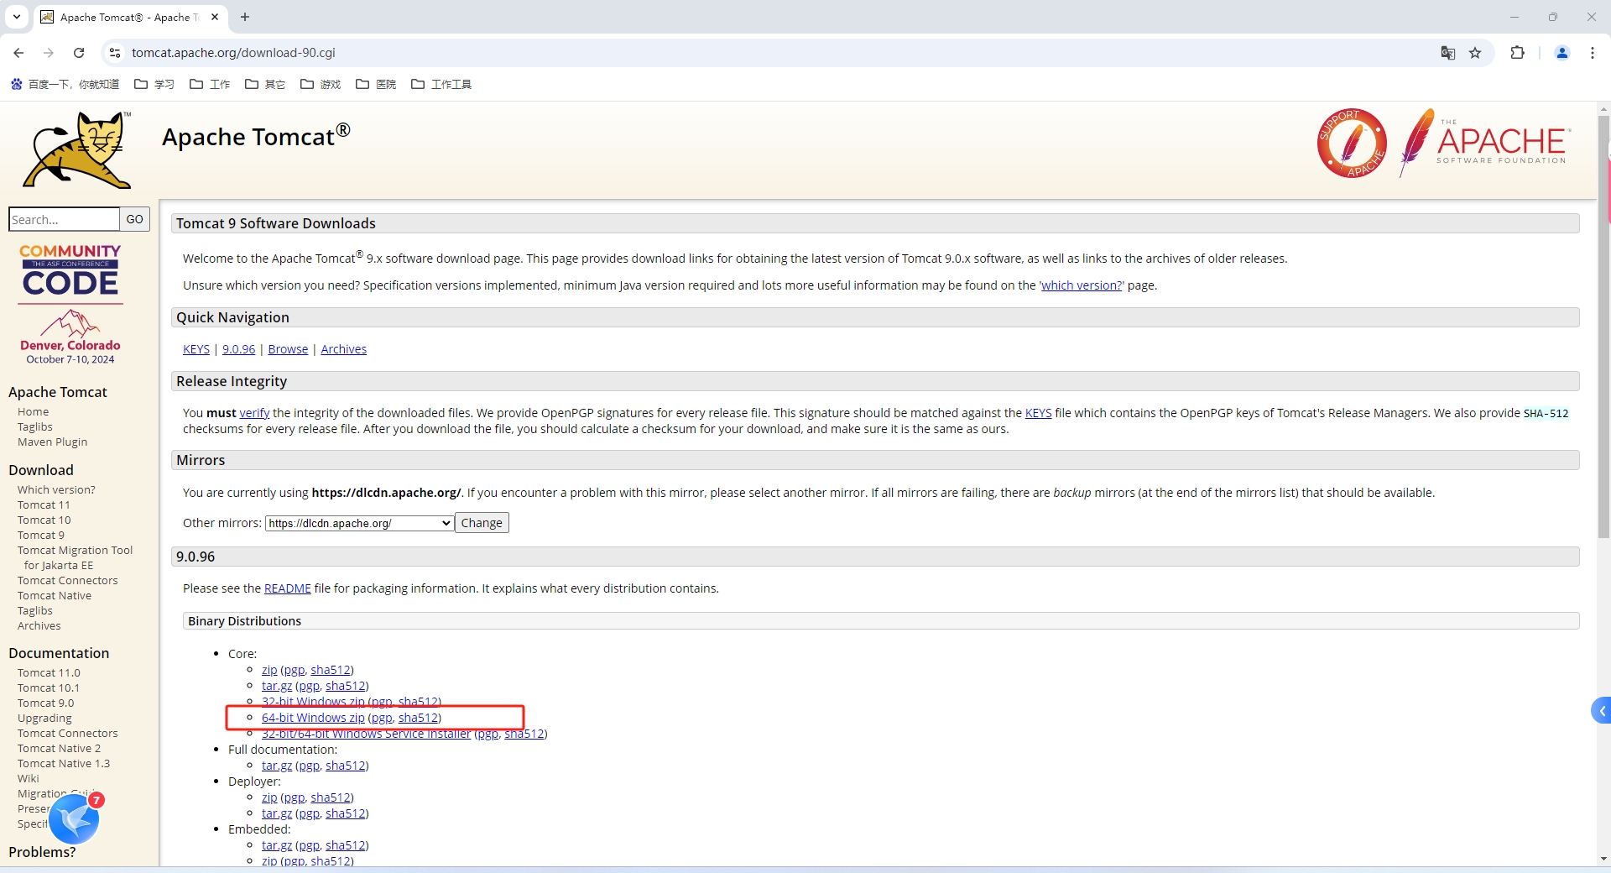
Task: Download the Deployer zip
Action: coord(269,797)
